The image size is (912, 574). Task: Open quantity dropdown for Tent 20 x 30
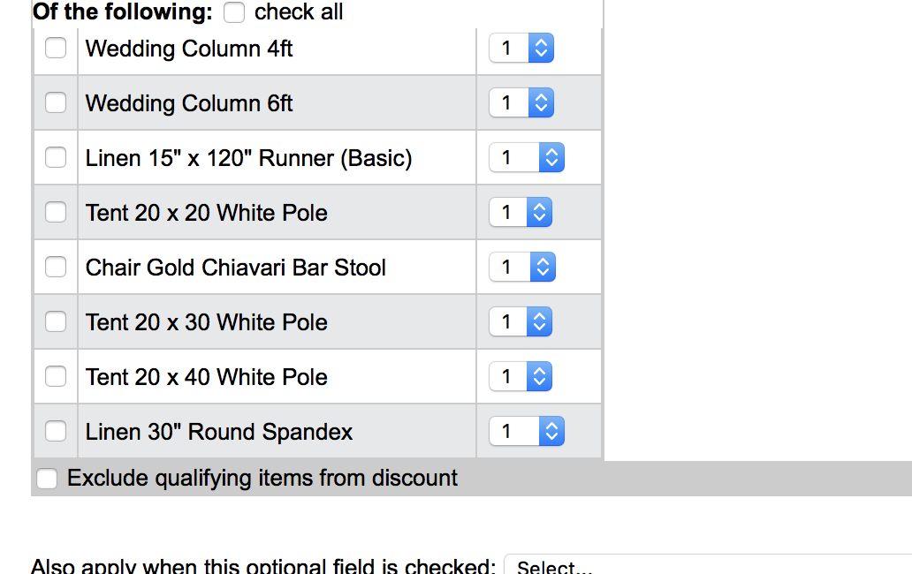tap(521, 321)
